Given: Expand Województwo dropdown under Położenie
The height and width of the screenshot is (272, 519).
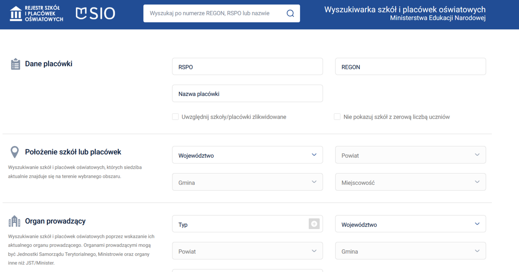Looking at the screenshot, I should click(247, 155).
